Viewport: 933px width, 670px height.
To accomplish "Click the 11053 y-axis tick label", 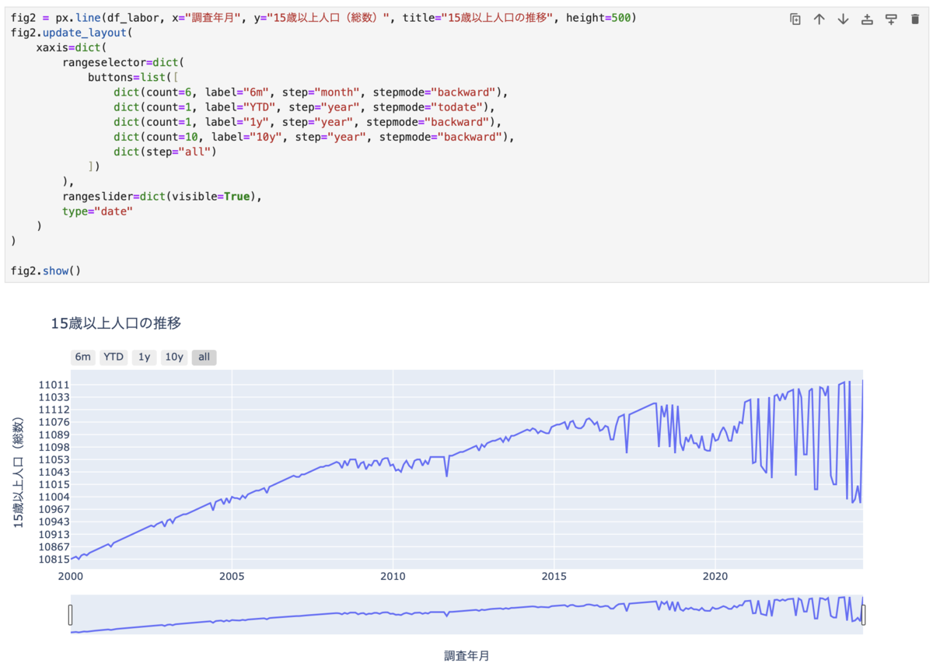I will 54,459.
